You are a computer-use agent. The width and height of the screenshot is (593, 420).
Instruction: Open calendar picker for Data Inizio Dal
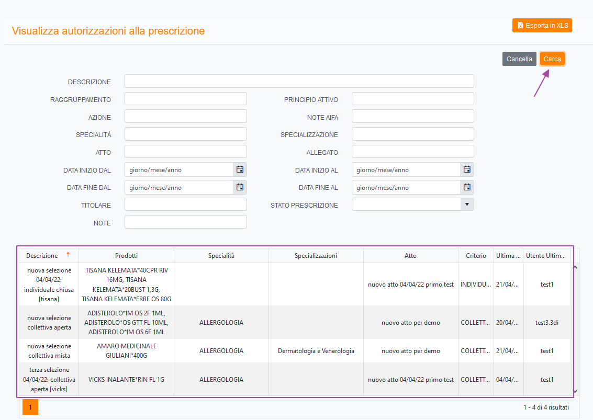[240, 169]
